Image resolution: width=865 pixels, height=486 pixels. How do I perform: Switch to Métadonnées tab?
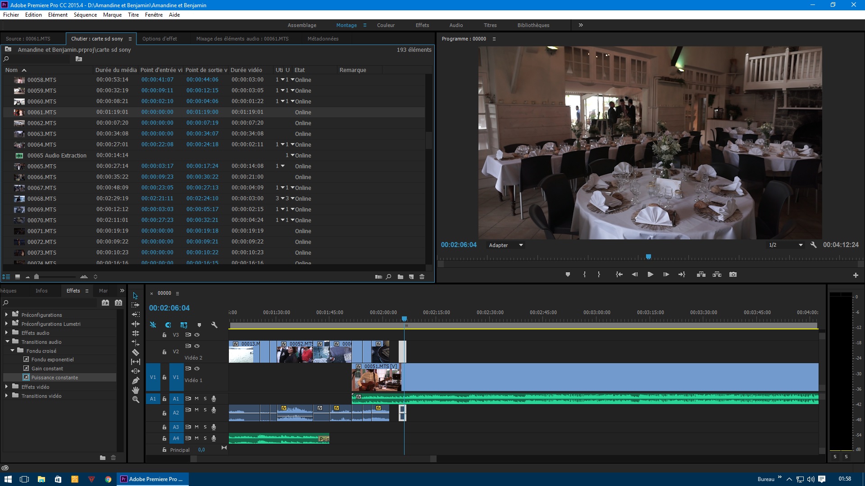[x=323, y=39]
